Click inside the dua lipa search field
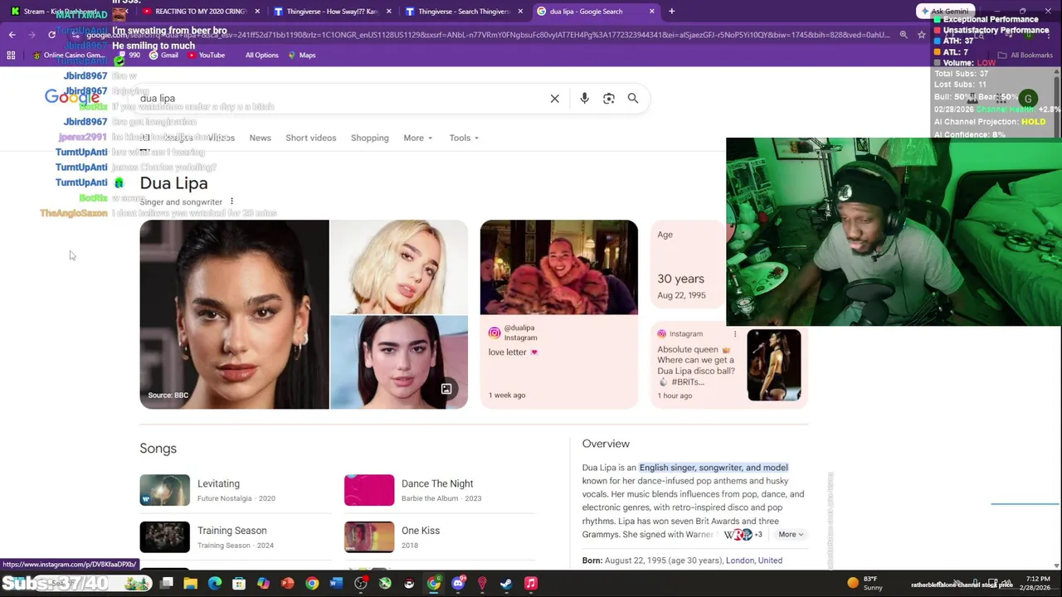The height and width of the screenshot is (597, 1062). tap(340, 99)
